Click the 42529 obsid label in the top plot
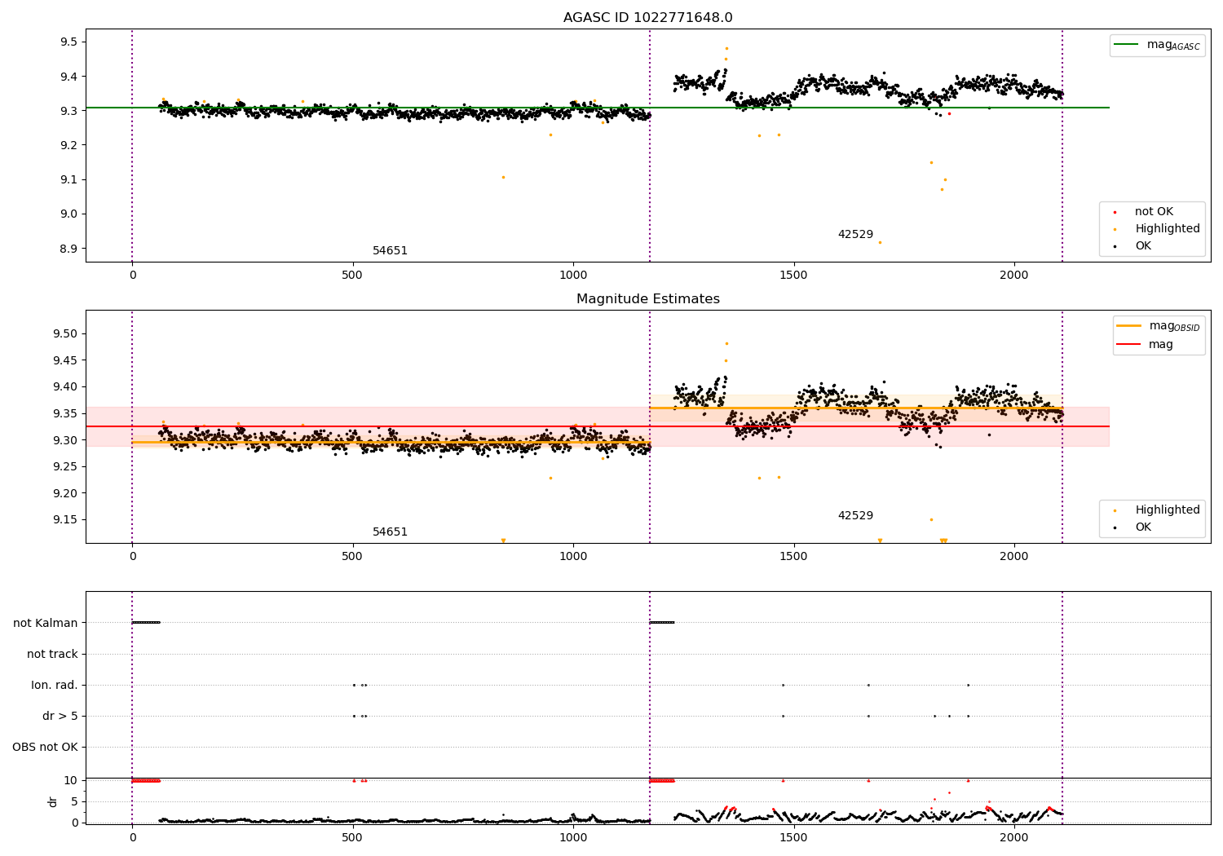 tap(855, 235)
